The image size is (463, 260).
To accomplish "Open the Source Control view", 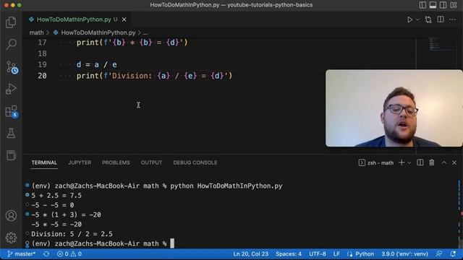I will 12,67.
